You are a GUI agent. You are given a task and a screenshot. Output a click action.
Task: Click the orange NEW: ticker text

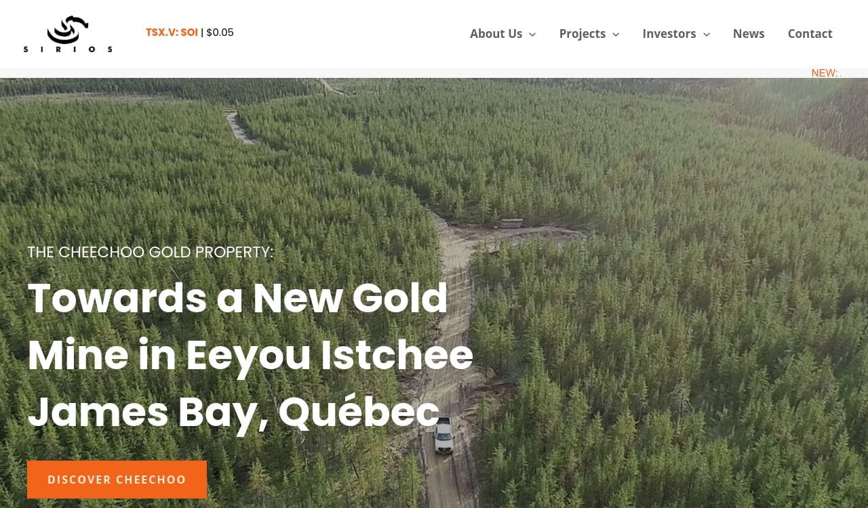(x=825, y=73)
